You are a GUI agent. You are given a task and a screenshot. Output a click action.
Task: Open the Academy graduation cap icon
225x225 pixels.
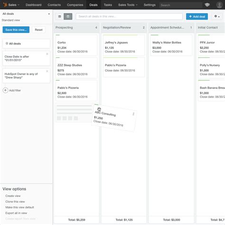(x=207, y=5)
